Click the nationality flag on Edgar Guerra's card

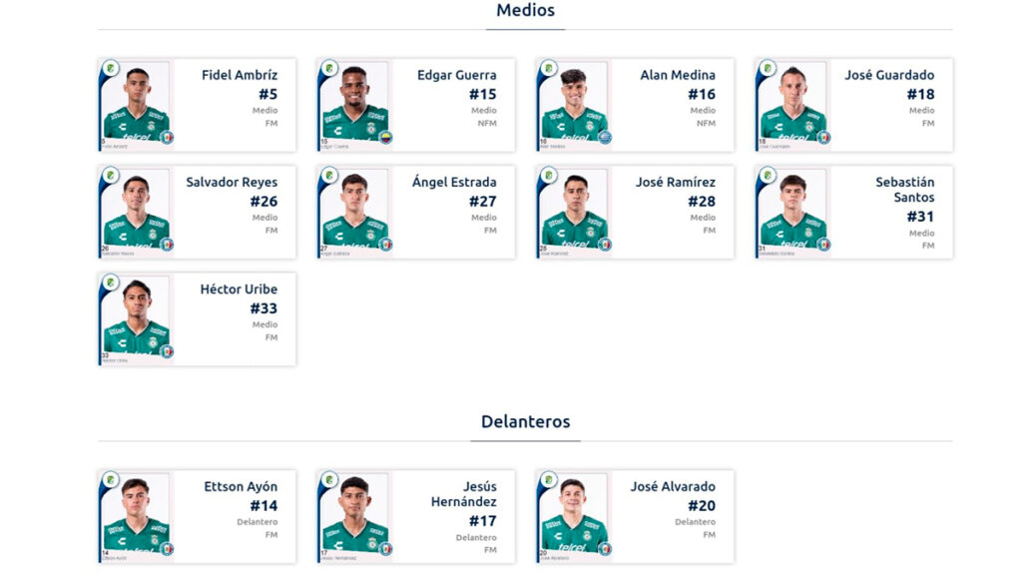385,138
